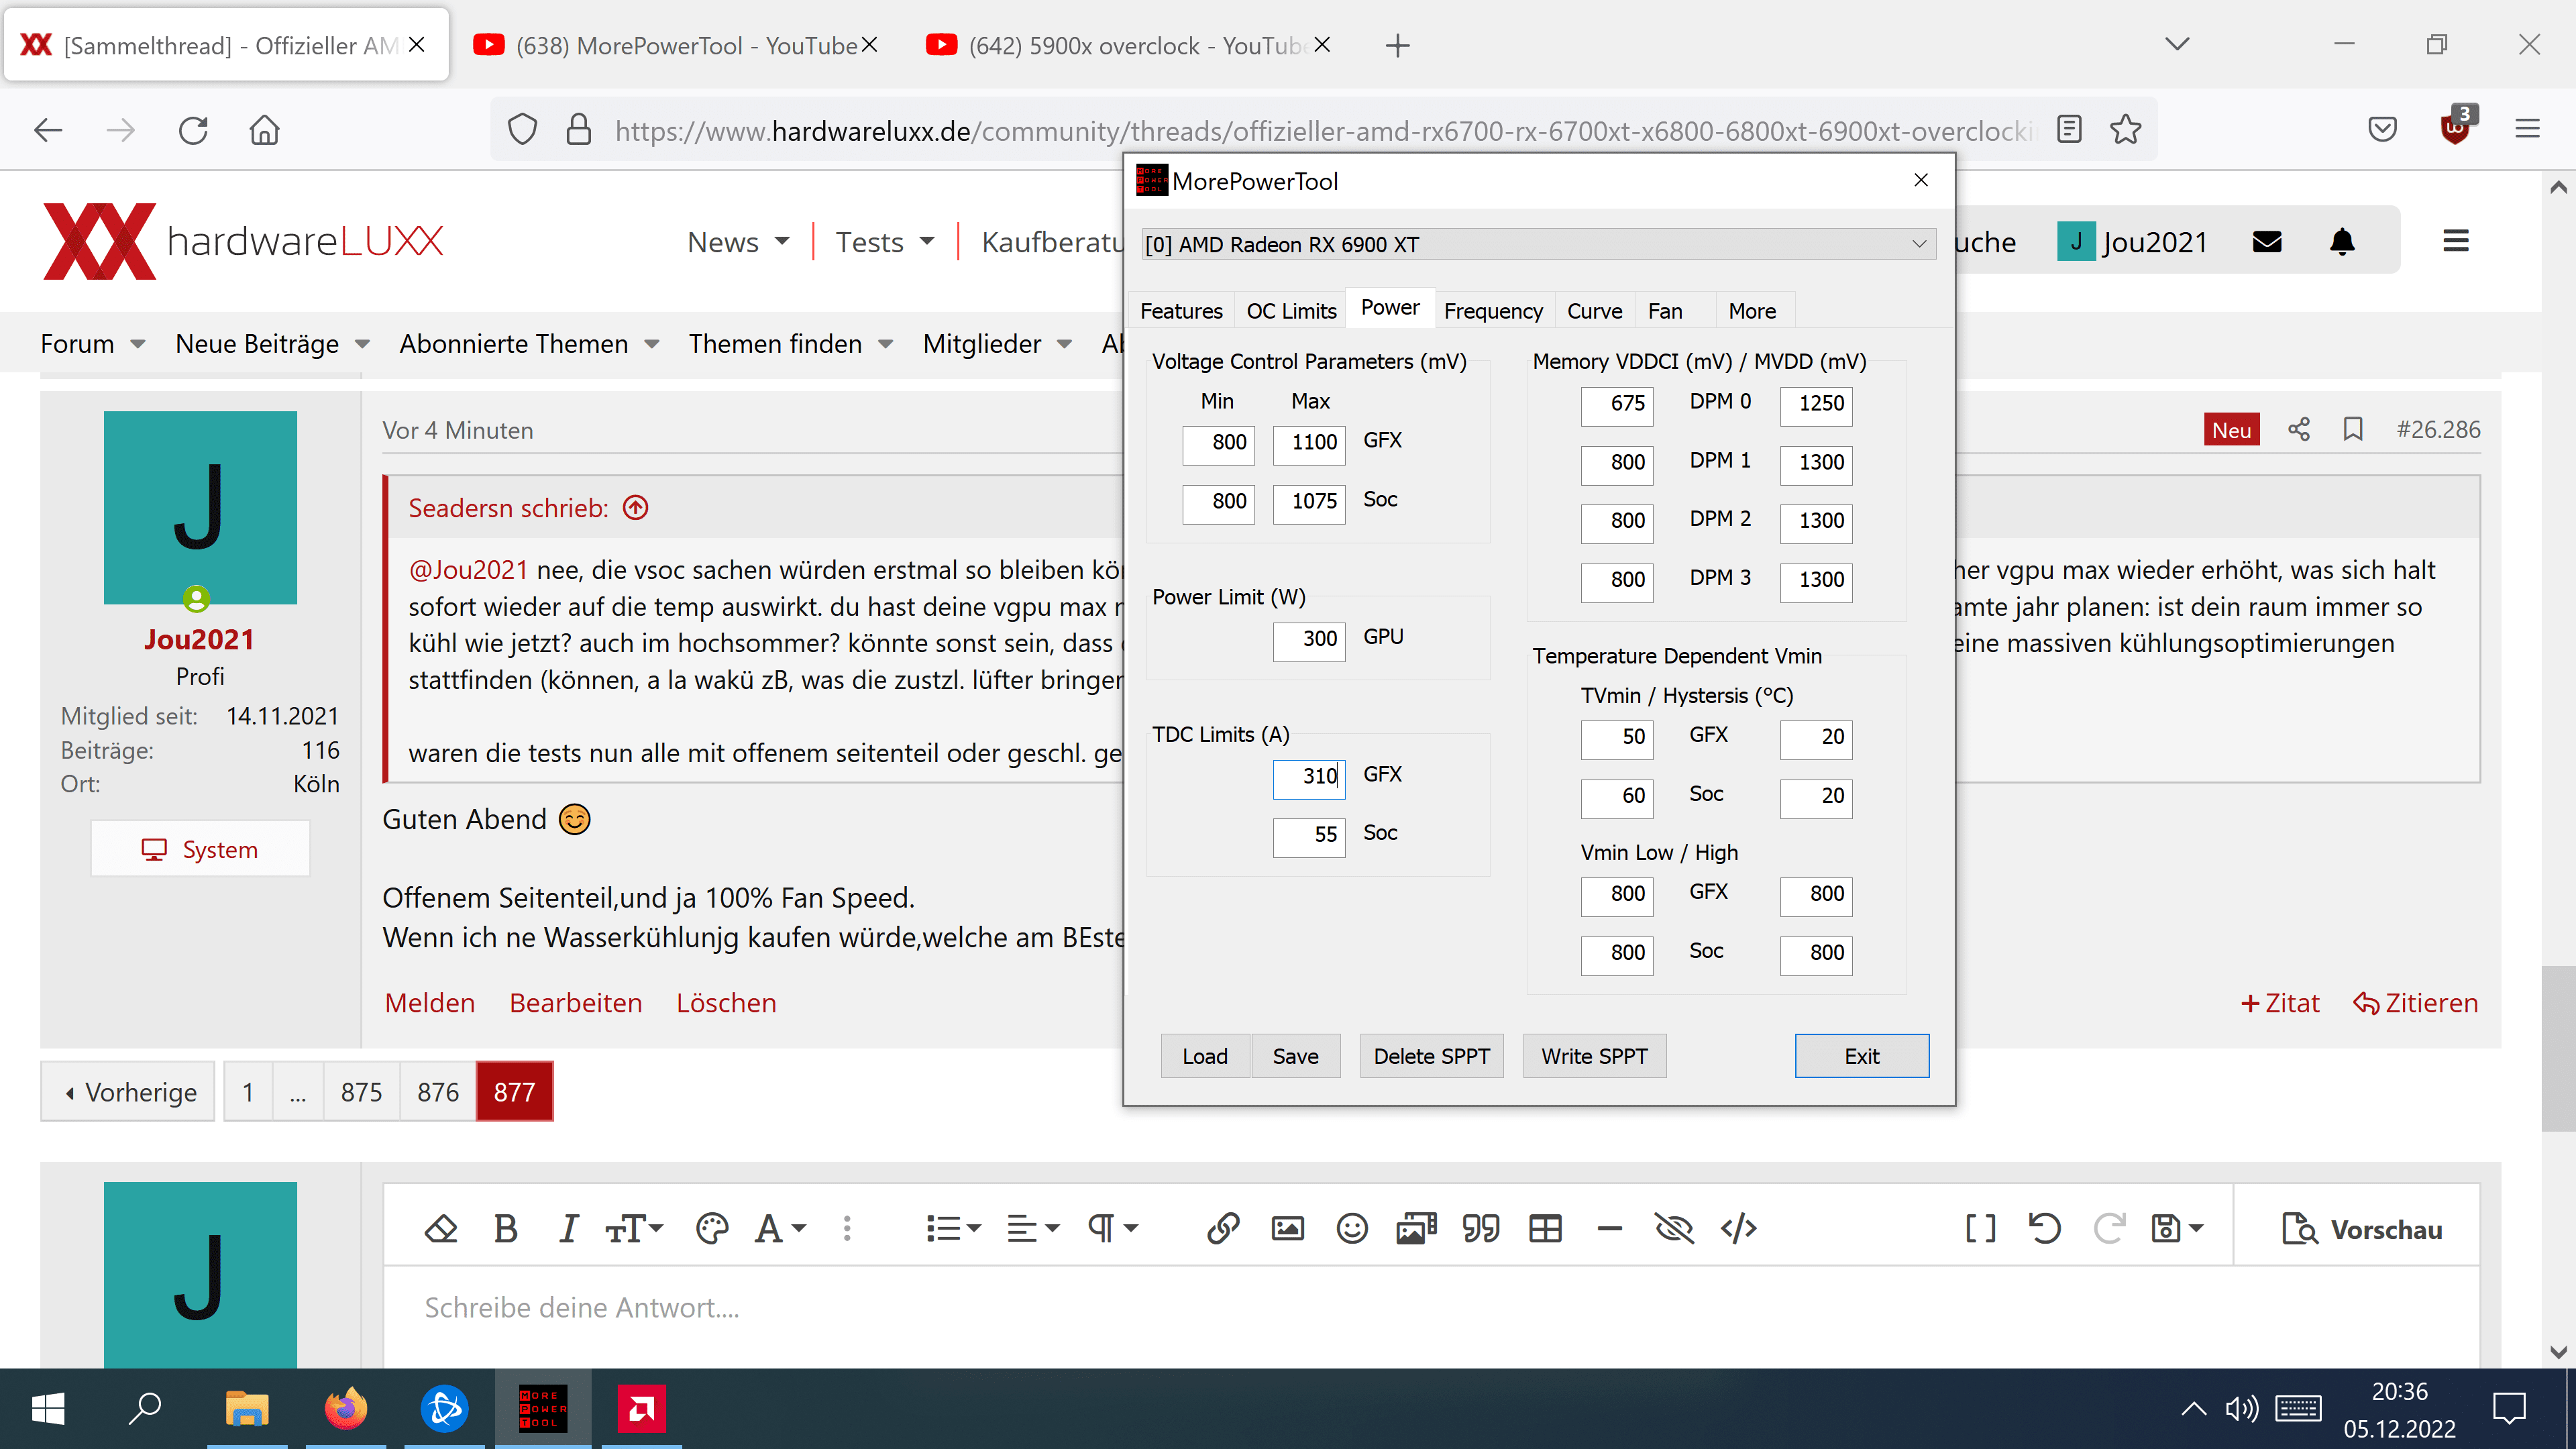2576x1449 pixels.
Task: Open the save draft dropdown in editor
Action: 2177,1228
